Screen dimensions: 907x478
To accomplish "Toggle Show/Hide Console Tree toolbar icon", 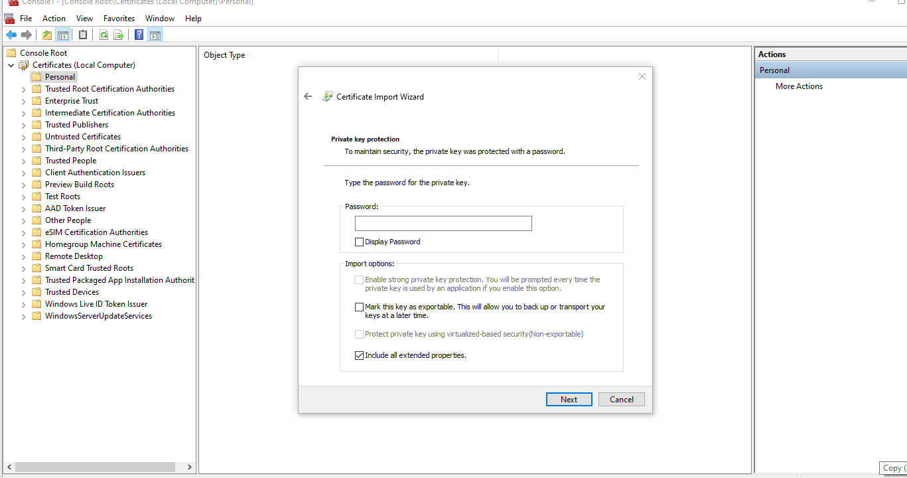I will pos(63,35).
